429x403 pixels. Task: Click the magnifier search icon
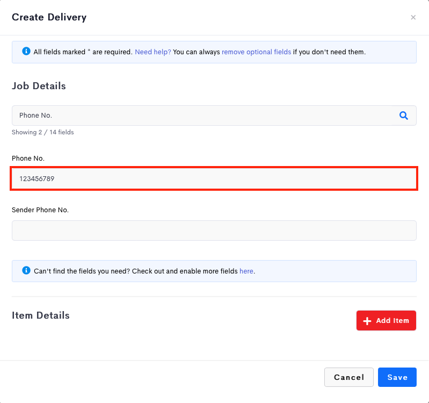(x=404, y=116)
